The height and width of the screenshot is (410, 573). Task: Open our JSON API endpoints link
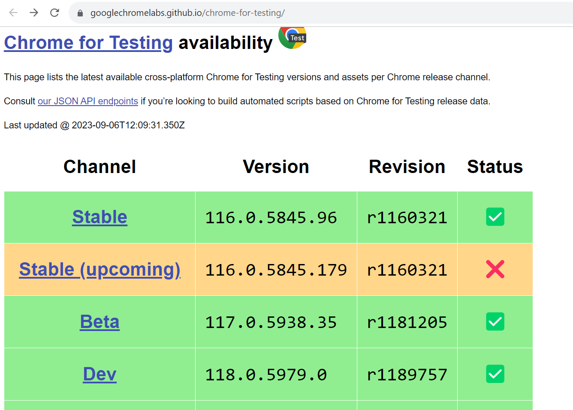[88, 101]
